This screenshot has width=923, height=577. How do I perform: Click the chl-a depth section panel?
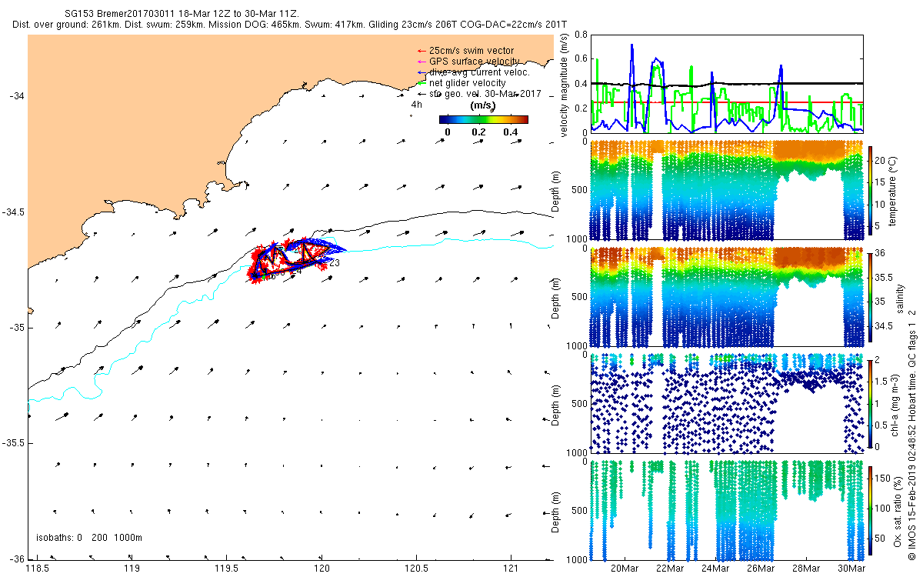(727, 404)
